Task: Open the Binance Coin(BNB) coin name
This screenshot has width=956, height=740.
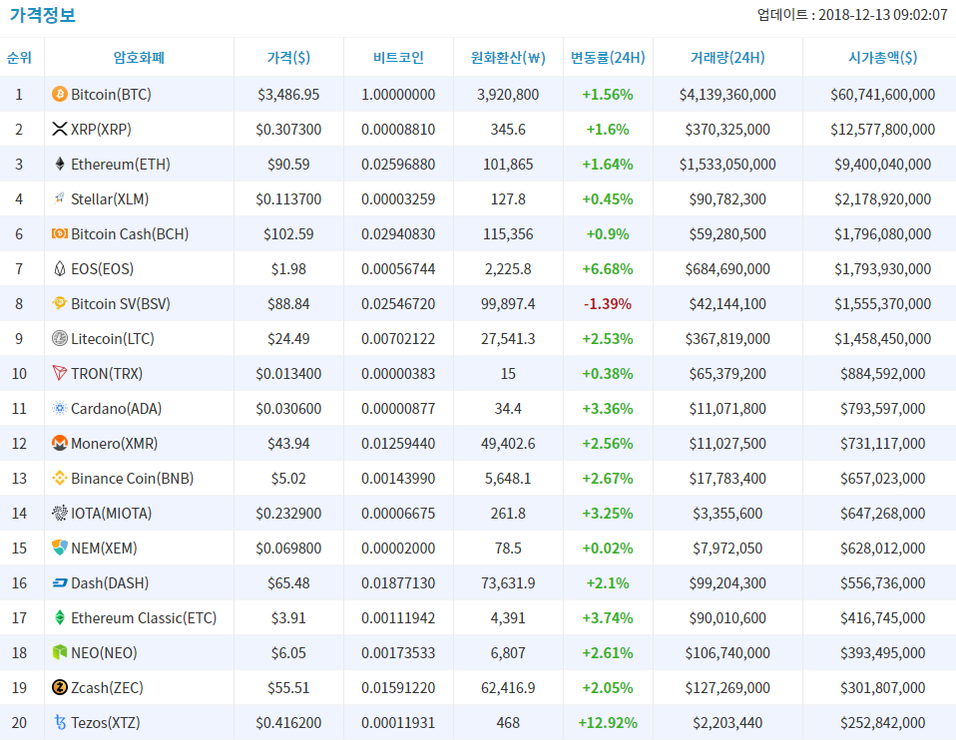Action: [x=133, y=478]
